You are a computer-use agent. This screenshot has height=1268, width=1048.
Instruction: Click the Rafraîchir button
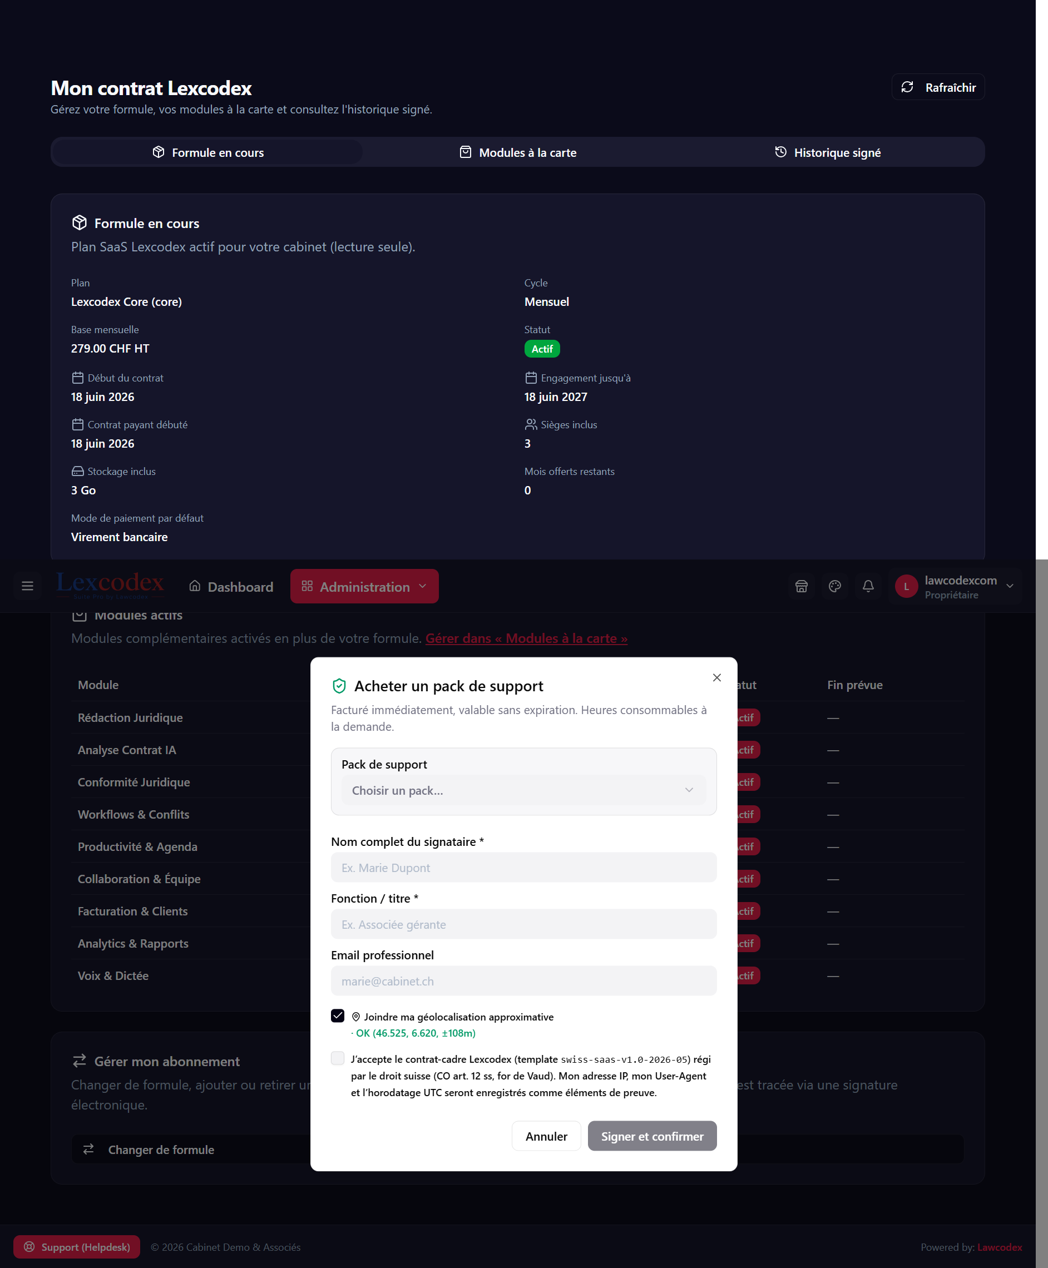(938, 87)
